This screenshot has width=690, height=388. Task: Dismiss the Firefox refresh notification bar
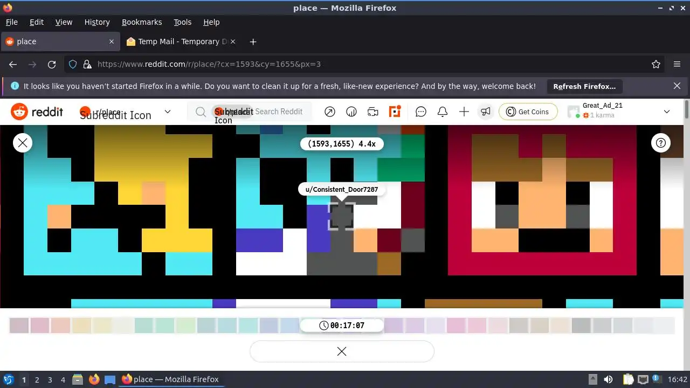(x=677, y=86)
